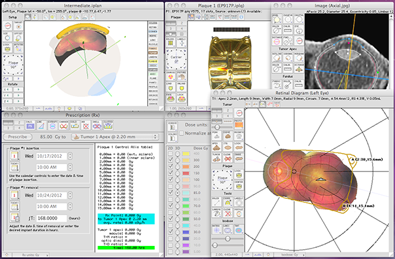395x259 pixels.
Task: Click the CLEAR icon under Tumor in Retinal Diagram
Action: tap(228, 158)
